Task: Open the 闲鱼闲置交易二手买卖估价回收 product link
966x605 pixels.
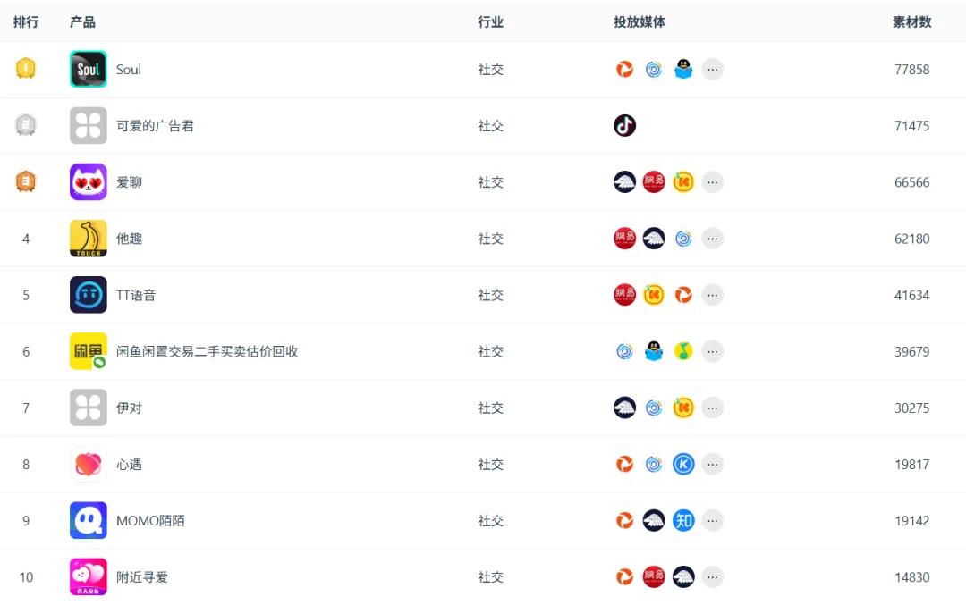Action: tap(207, 351)
